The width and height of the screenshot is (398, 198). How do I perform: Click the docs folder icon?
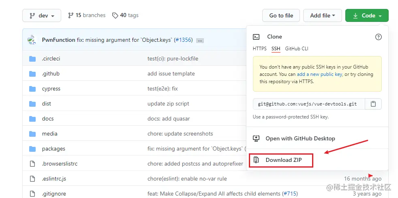pos(32,119)
